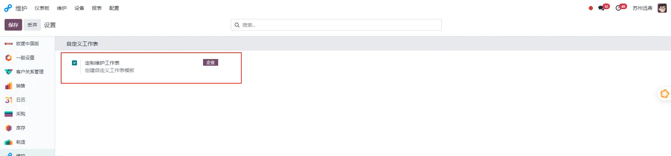Click the 保存 button
Image resolution: width=671 pixels, height=156 pixels.
click(13, 25)
